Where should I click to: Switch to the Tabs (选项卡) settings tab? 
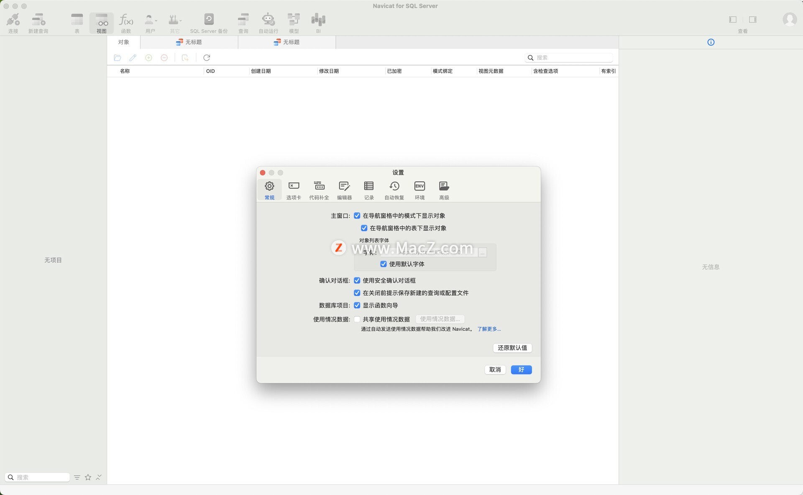(294, 190)
